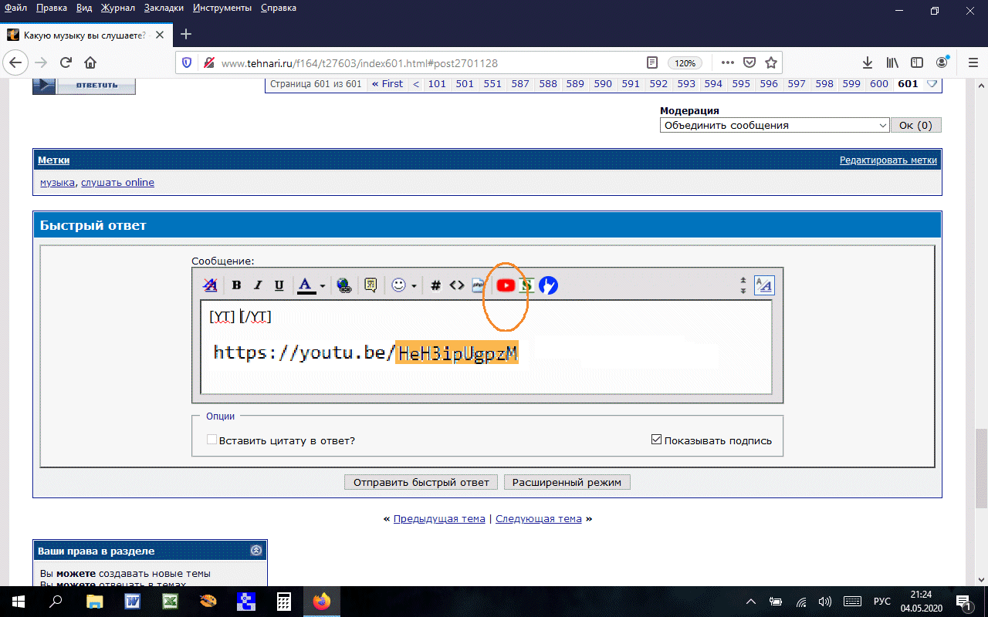The height and width of the screenshot is (617, 988).
Task: Click 'Отправить быстрый ответ' button
Action: (x=421, y=482)
